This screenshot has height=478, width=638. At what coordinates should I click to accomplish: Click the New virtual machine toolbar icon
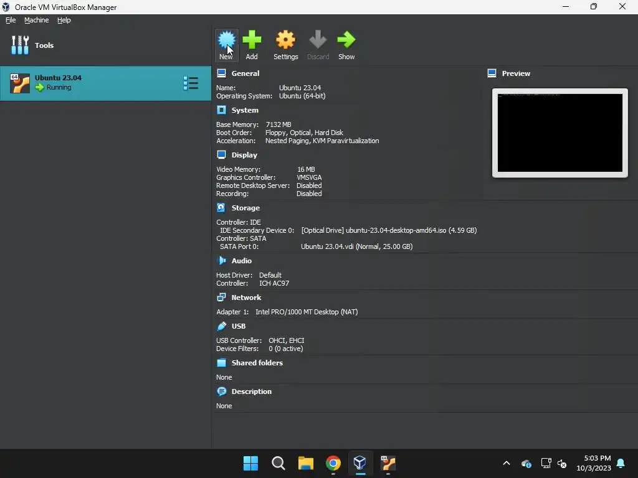[x=226, y=40]
